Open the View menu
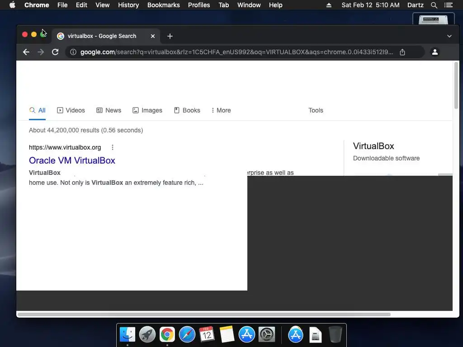 pos(103,5)
